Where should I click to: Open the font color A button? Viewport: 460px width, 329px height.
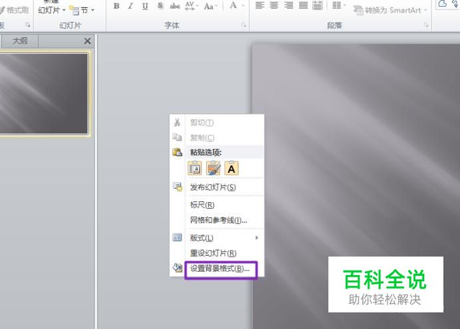(233, 5)
